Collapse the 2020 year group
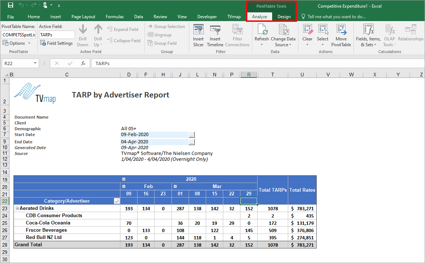 [x=124, y=179]
